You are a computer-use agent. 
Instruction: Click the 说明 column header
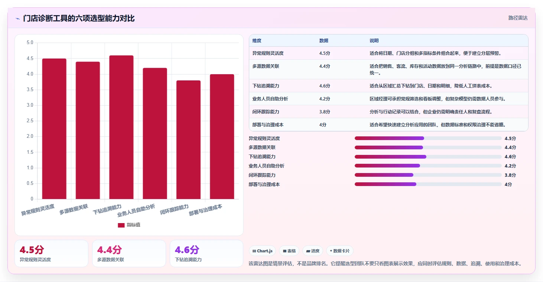pyautogui.click(x=374, y=41)
